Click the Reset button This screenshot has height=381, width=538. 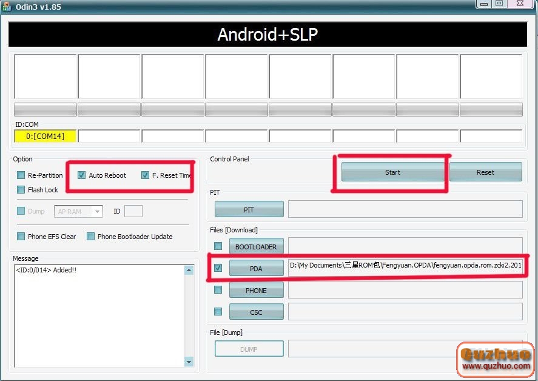485,172
